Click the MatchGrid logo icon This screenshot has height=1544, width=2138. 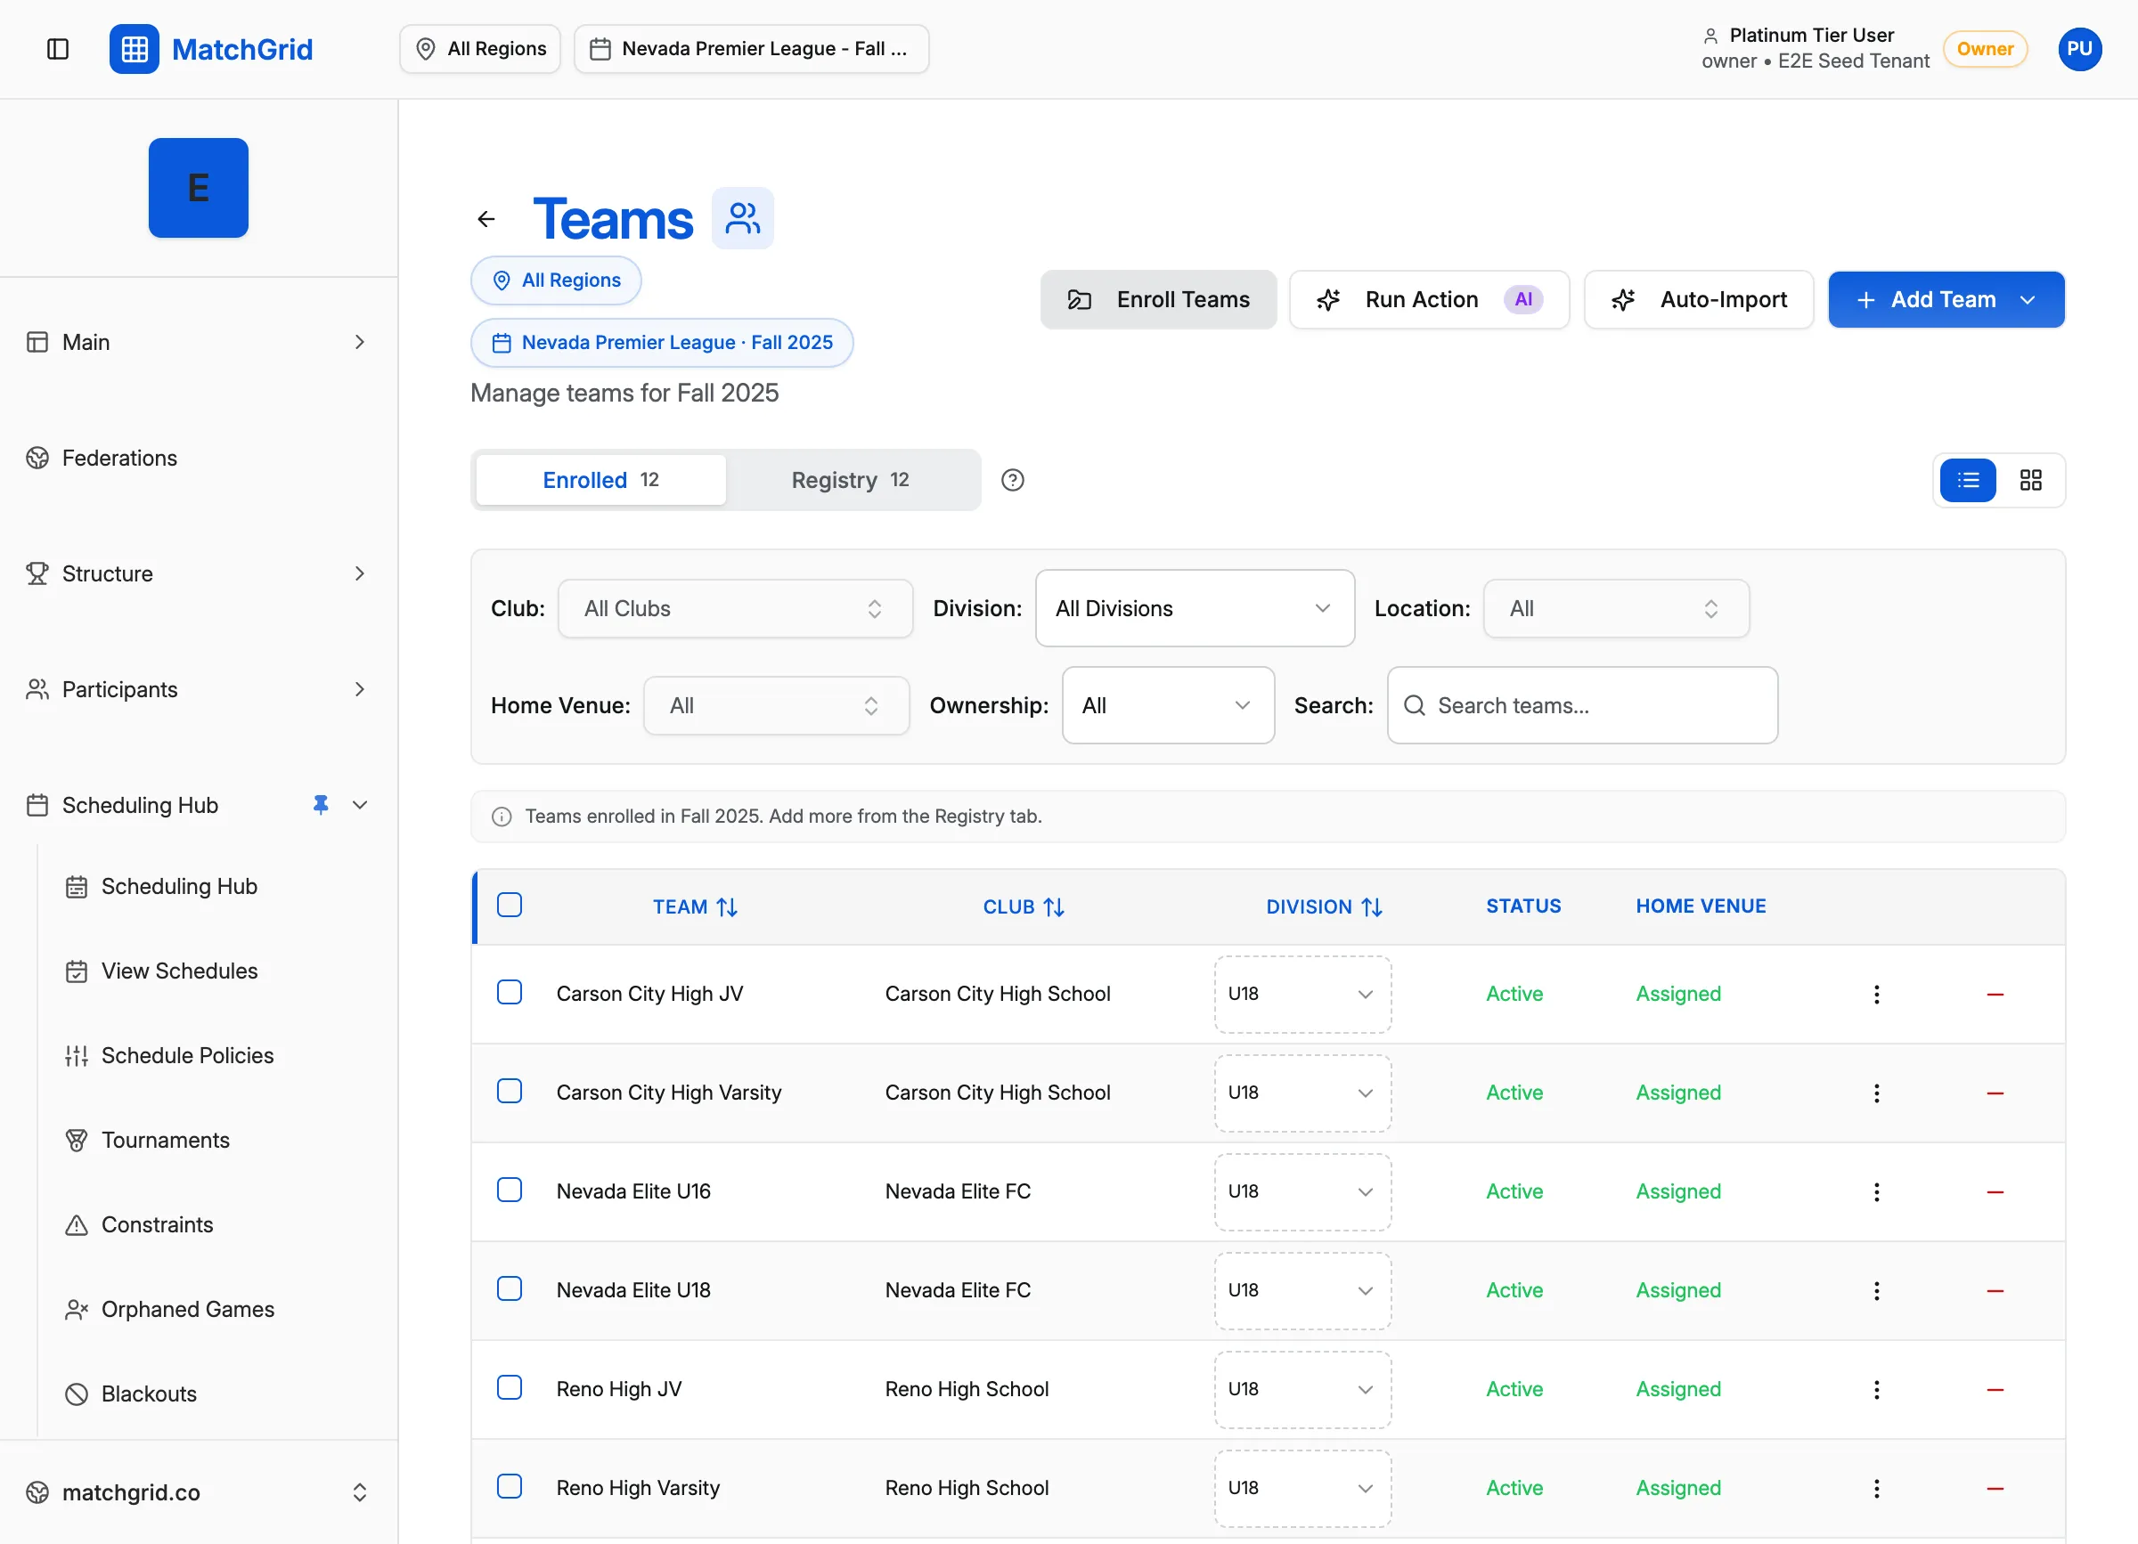coord(134,49)
